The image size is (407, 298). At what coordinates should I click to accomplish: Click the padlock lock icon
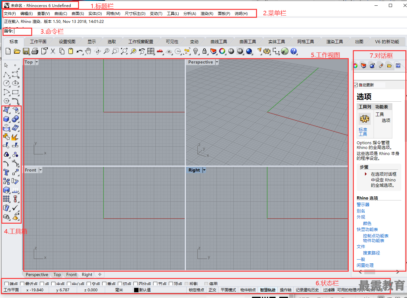[x=204, y=51]
